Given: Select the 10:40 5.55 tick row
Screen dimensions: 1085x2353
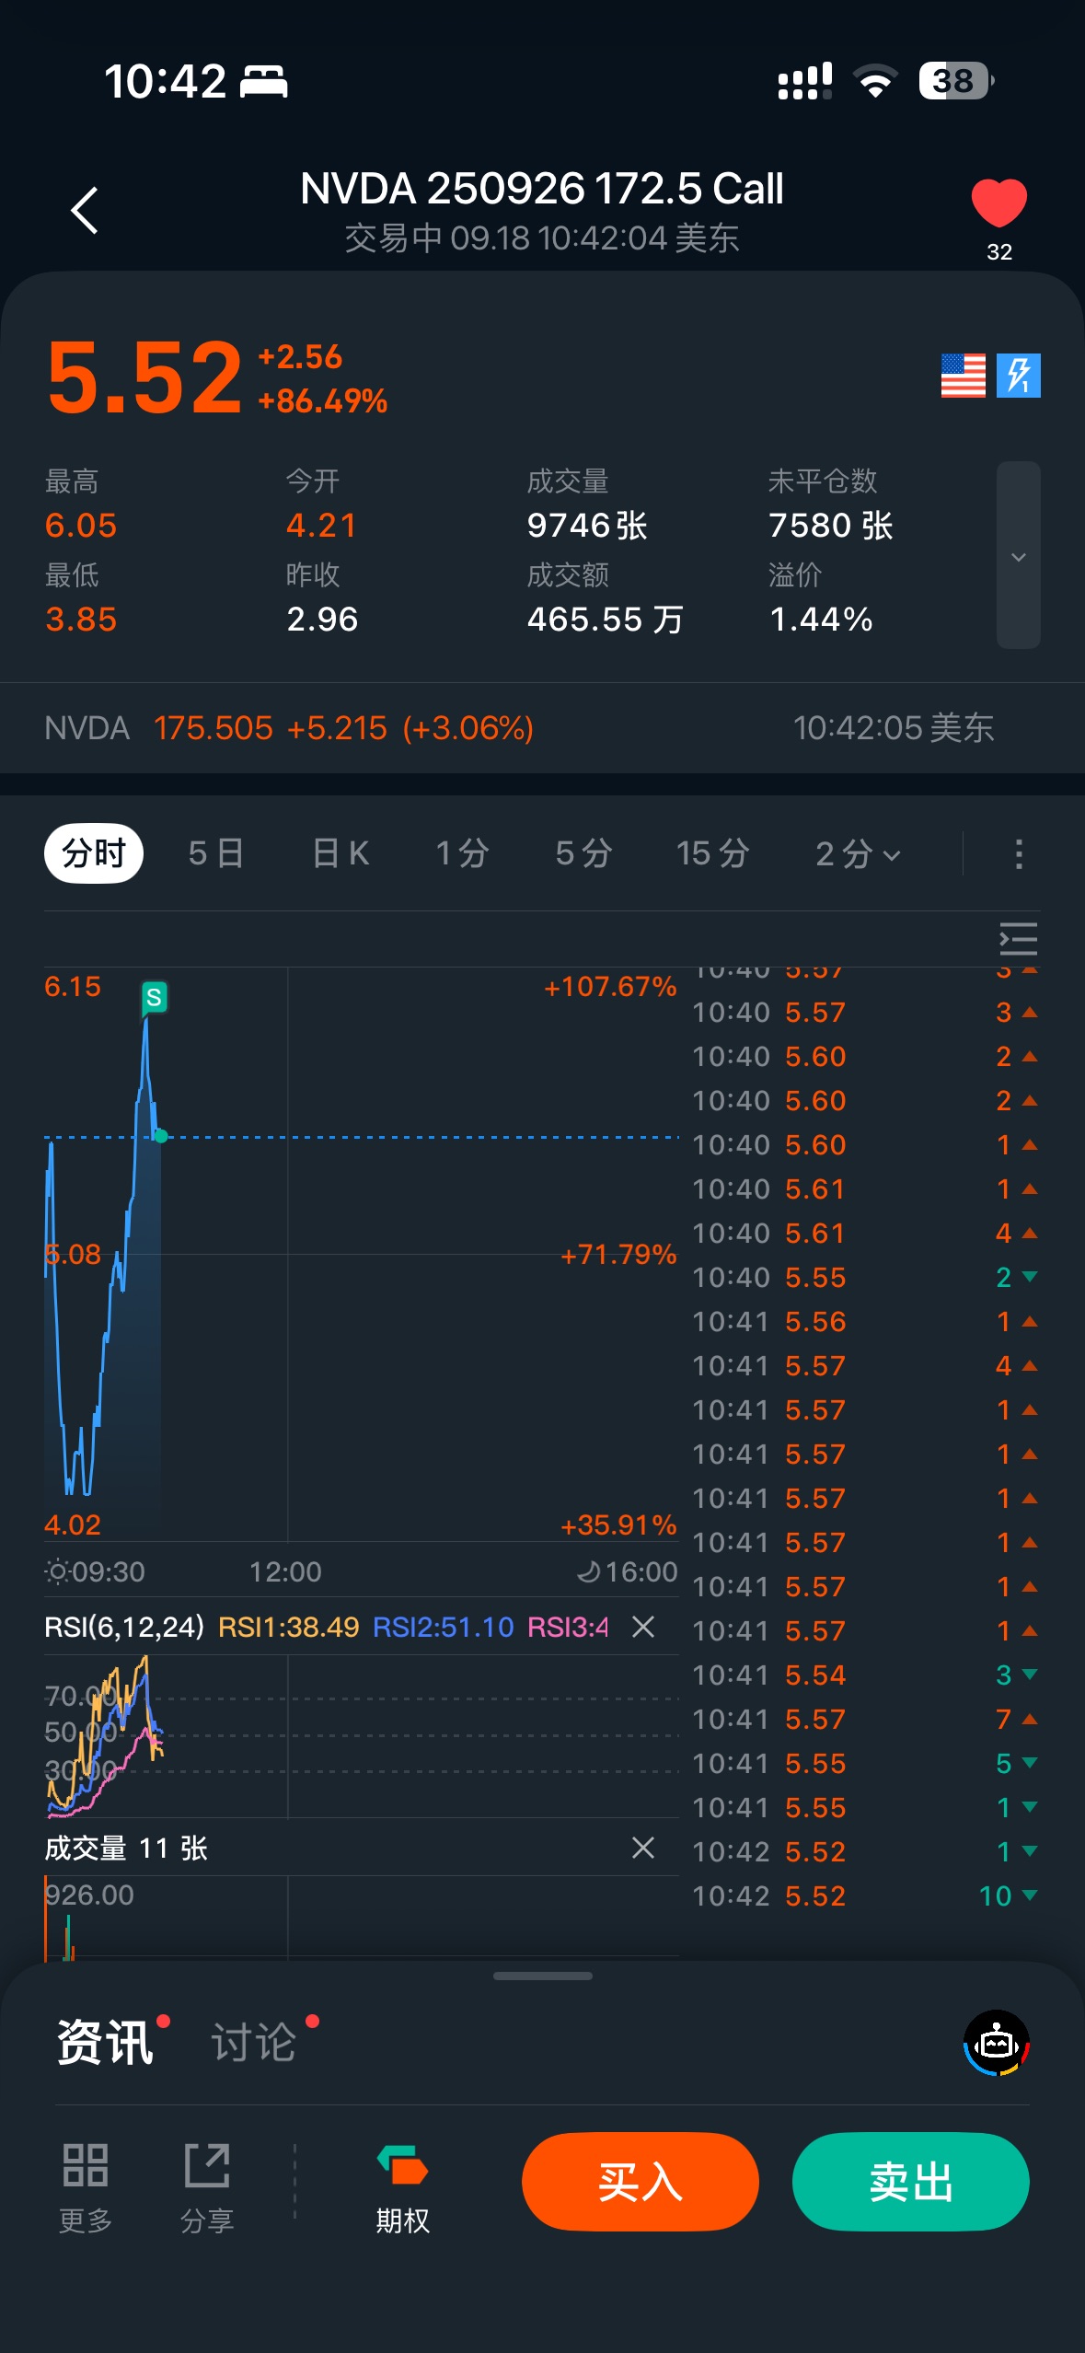Looking at the screenshot, I should [x=865, y=1277].
